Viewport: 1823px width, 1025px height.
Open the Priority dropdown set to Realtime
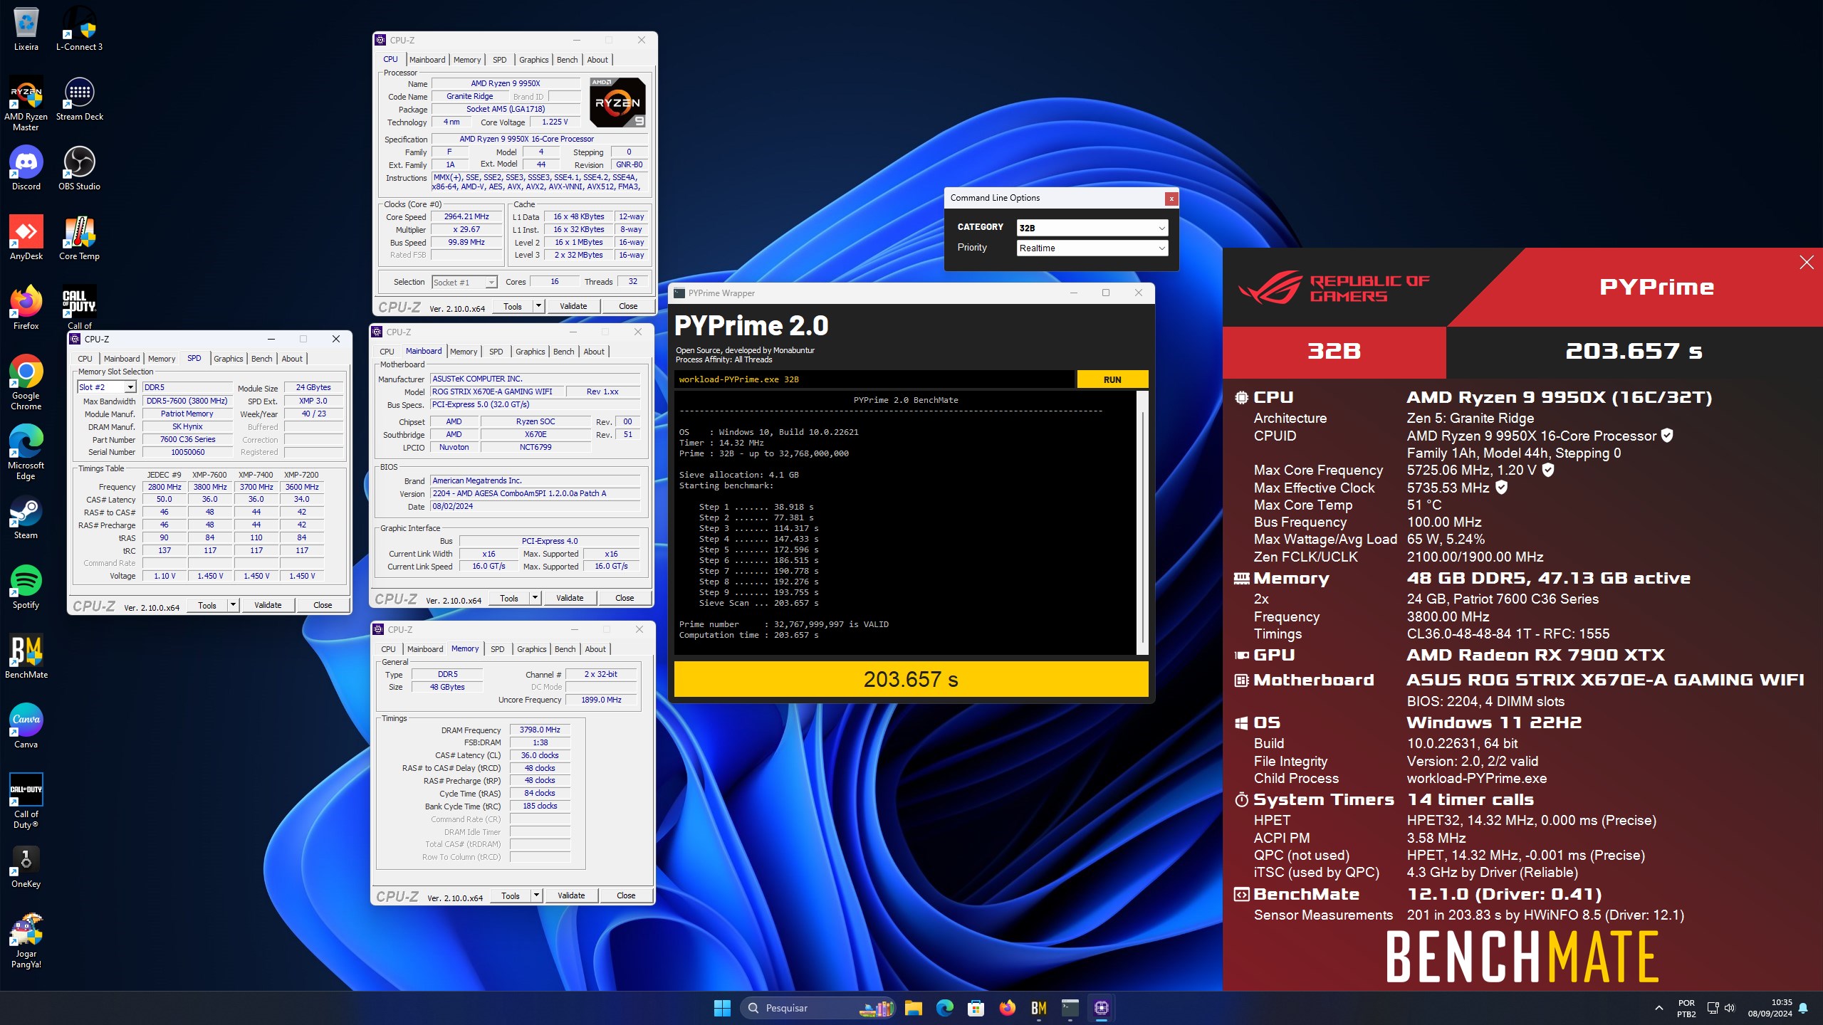(x=1092, y=248)
